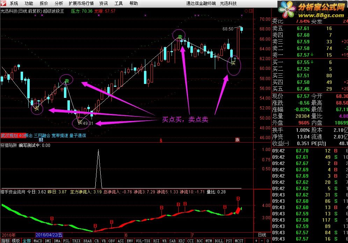The image size is (348, 243).
Task: Open the 帮助 menu
Action: [133, 3]
